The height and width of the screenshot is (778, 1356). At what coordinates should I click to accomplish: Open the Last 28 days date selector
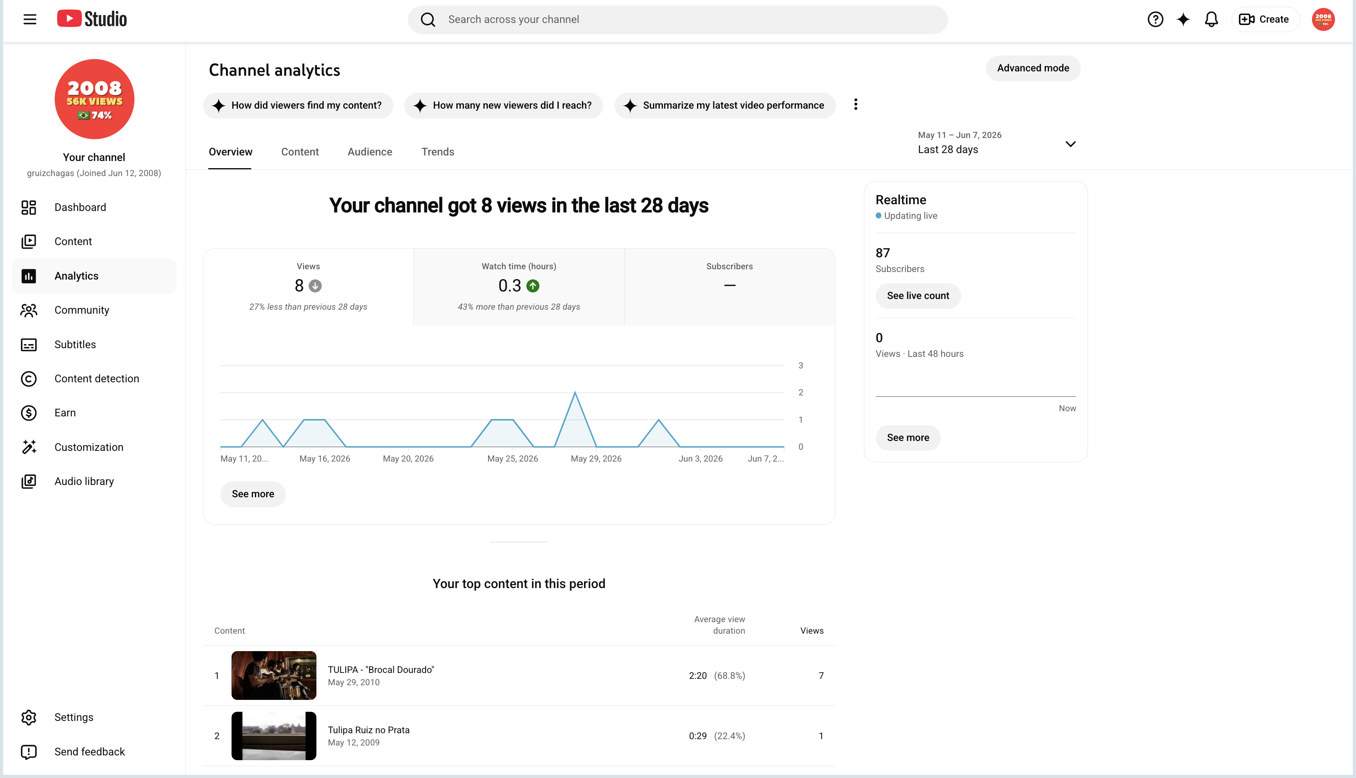997,143
